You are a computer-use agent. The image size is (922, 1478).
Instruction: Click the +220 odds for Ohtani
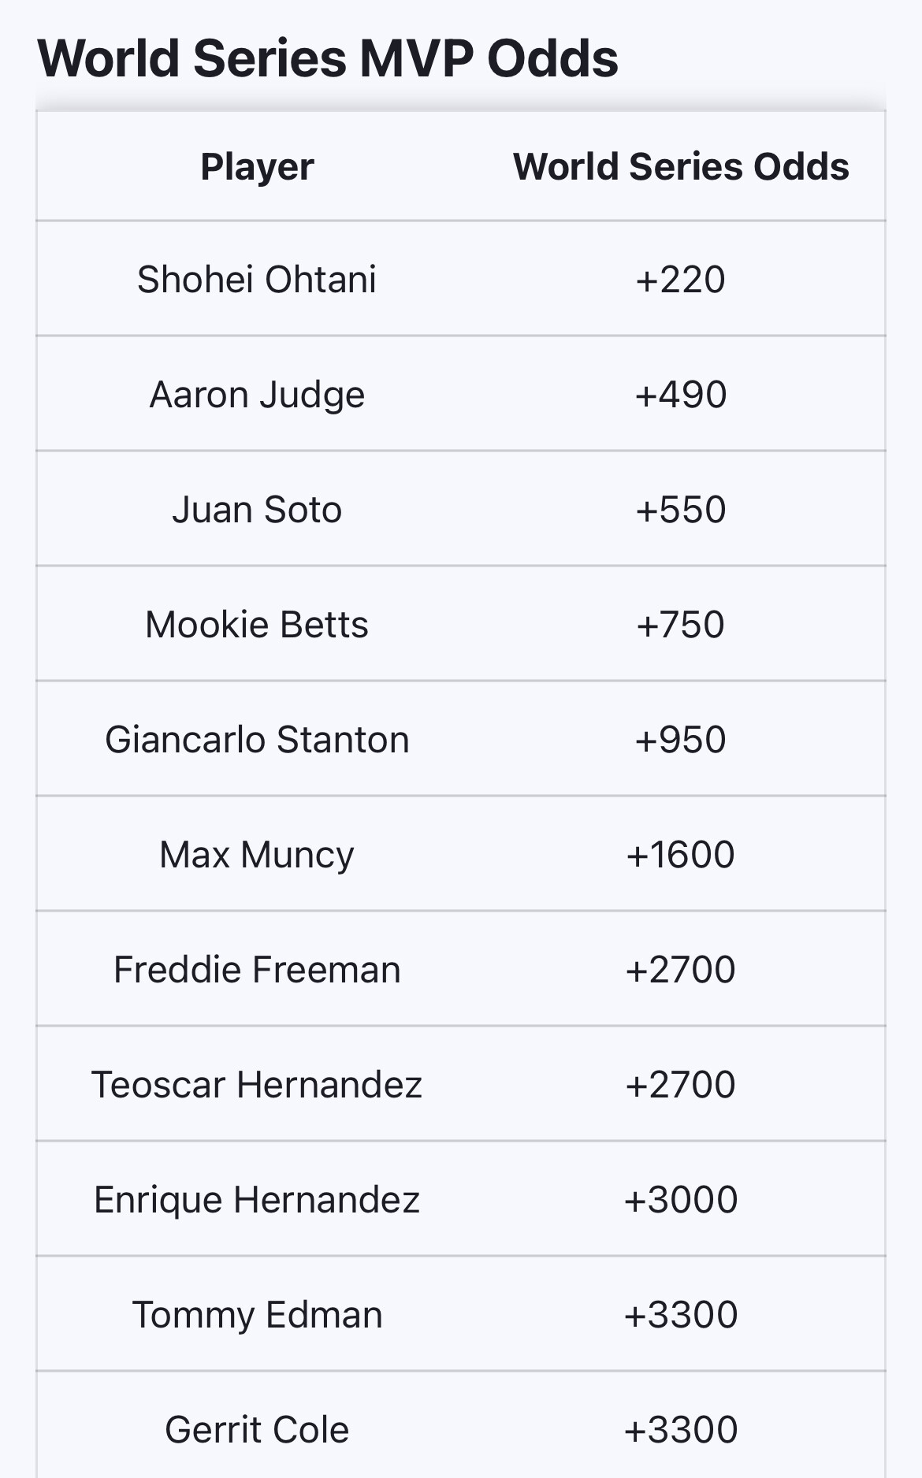click(681, 280)
